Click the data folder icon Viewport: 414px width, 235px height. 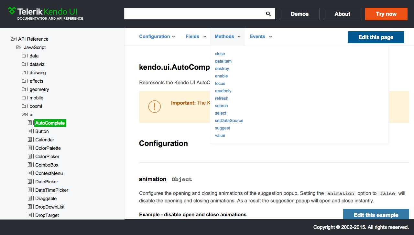click(24, 56)
